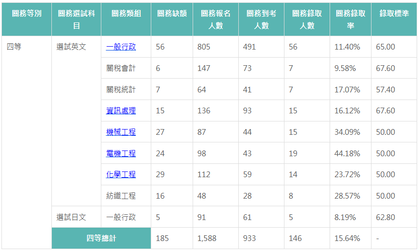Click the 關務選試科目 column header
The height and width of the screenshot is (251, 420).
76,20
